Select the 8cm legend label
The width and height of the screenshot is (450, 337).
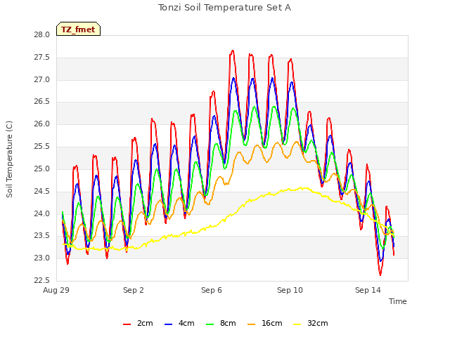228,323
